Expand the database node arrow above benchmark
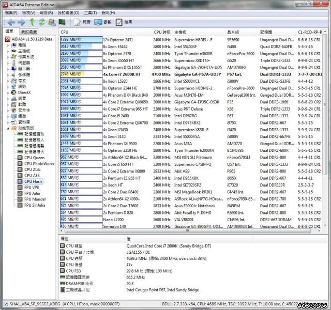This screenshot has height=310, width=331. pos(8,122)
